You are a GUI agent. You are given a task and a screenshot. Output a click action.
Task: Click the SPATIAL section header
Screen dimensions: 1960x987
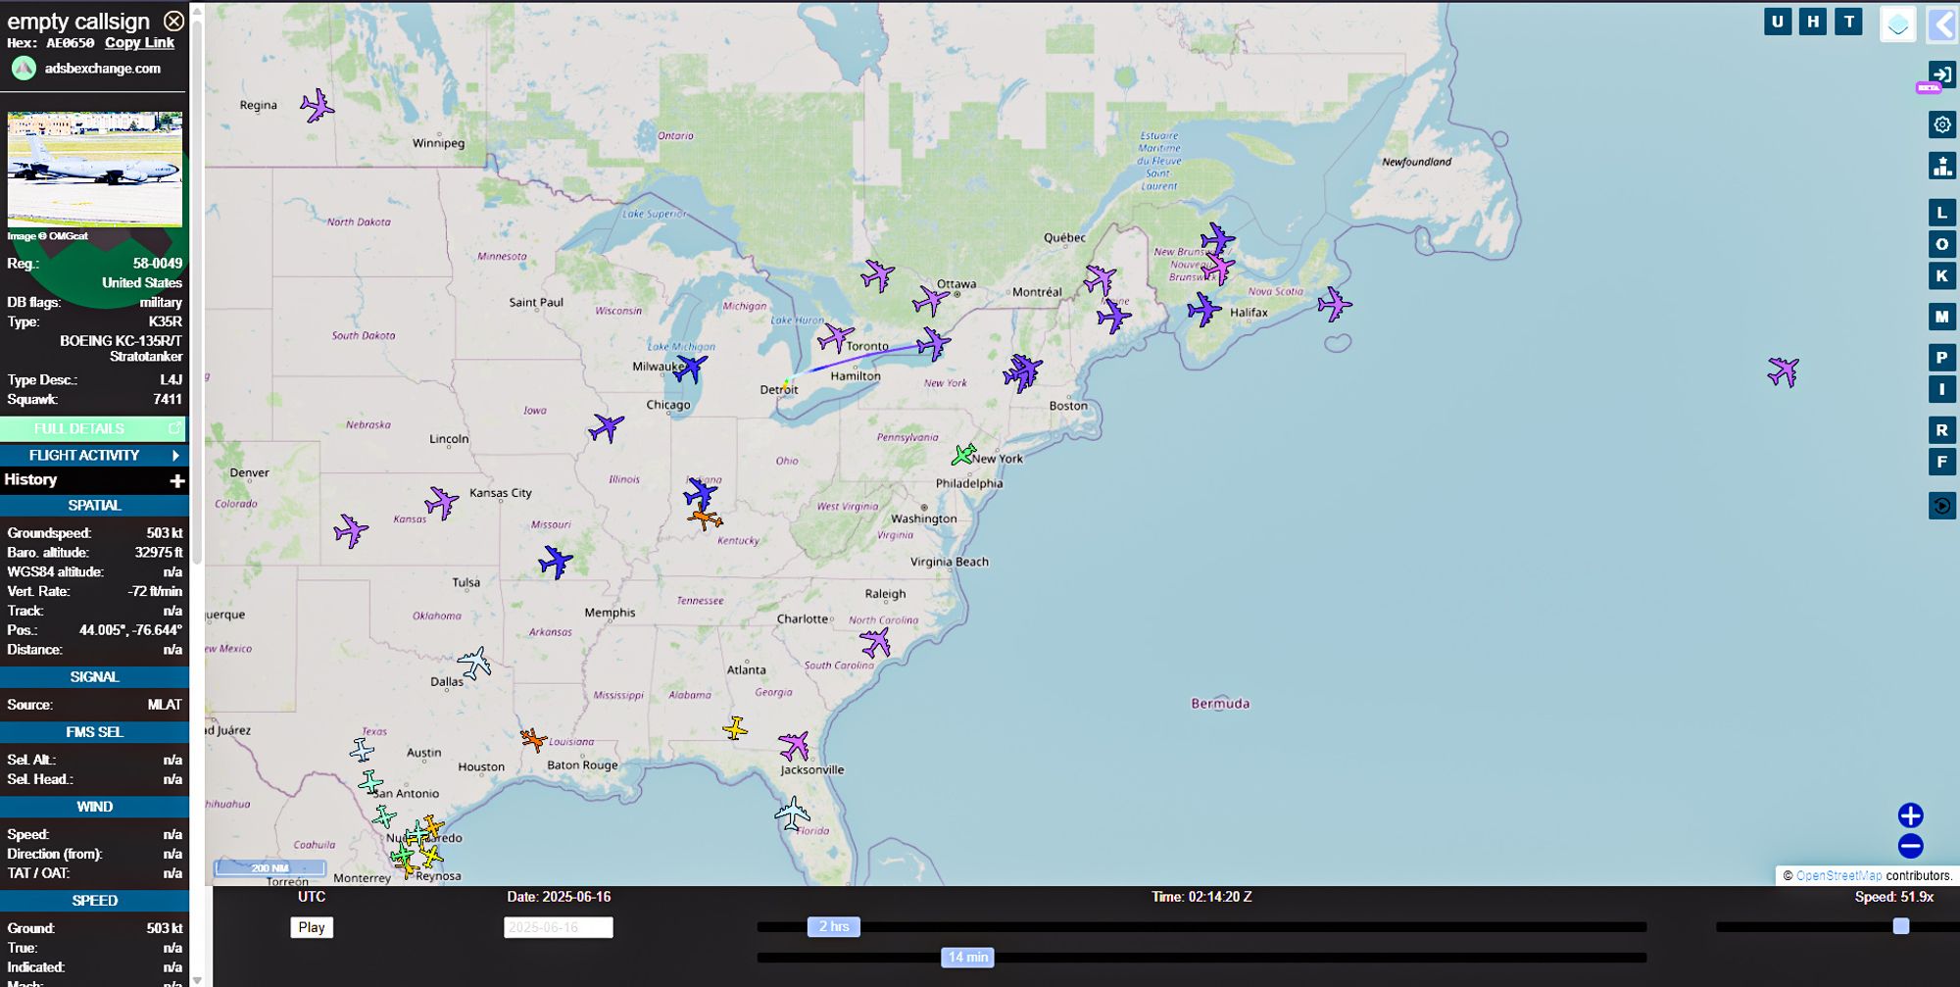[94, 506]
